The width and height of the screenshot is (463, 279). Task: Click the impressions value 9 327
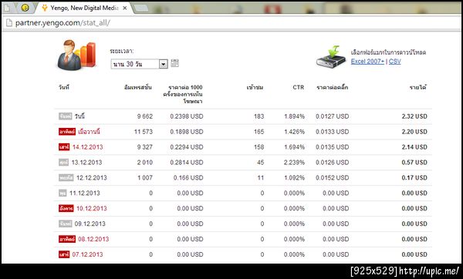(145, 147)
